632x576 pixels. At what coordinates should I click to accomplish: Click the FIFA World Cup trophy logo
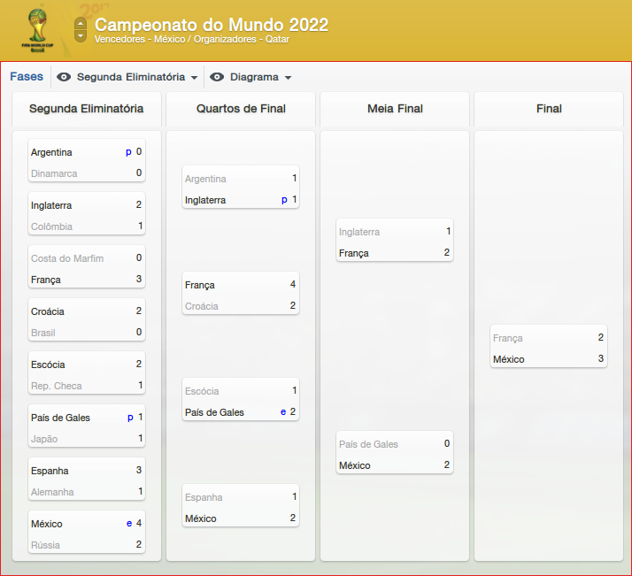pos(37,29)
